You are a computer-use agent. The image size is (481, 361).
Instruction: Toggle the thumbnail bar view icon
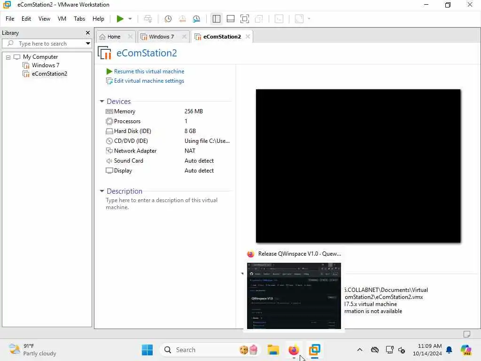230,19
